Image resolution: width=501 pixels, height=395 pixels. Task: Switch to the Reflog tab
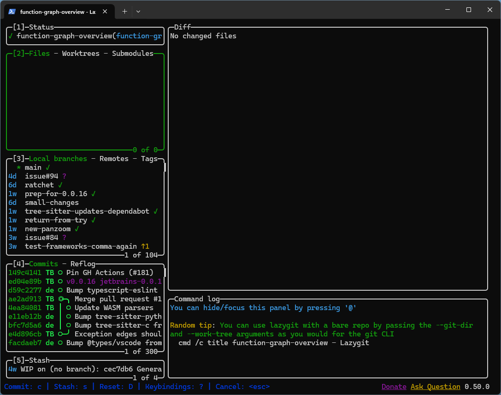click(x=83, y=264)
